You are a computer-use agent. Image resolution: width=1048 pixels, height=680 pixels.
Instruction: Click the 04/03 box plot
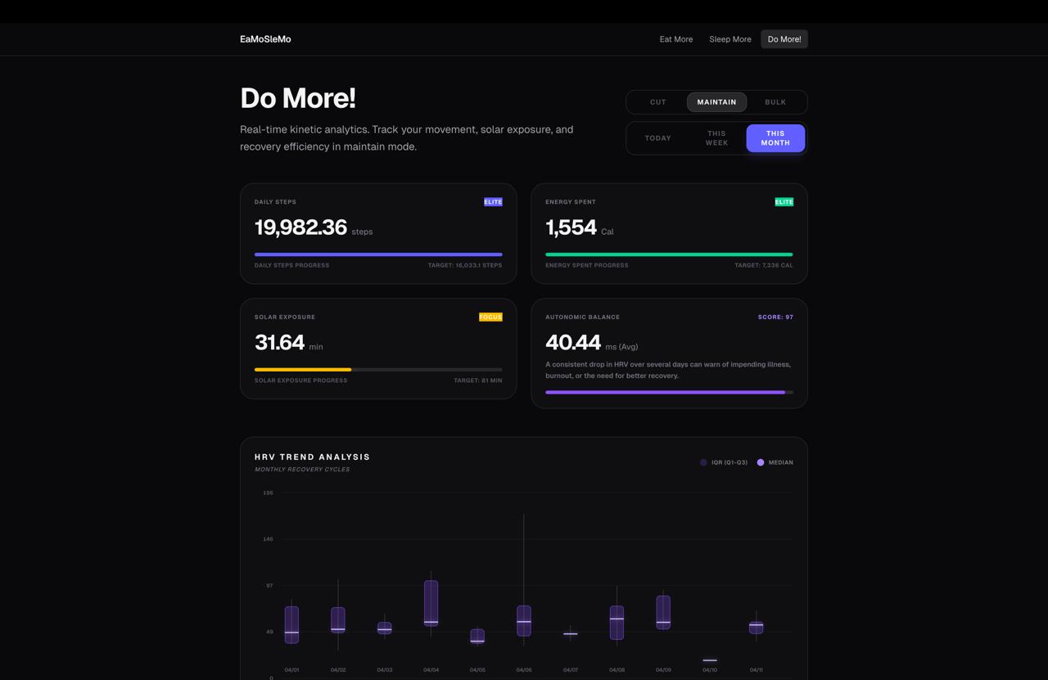pos(385,628)
